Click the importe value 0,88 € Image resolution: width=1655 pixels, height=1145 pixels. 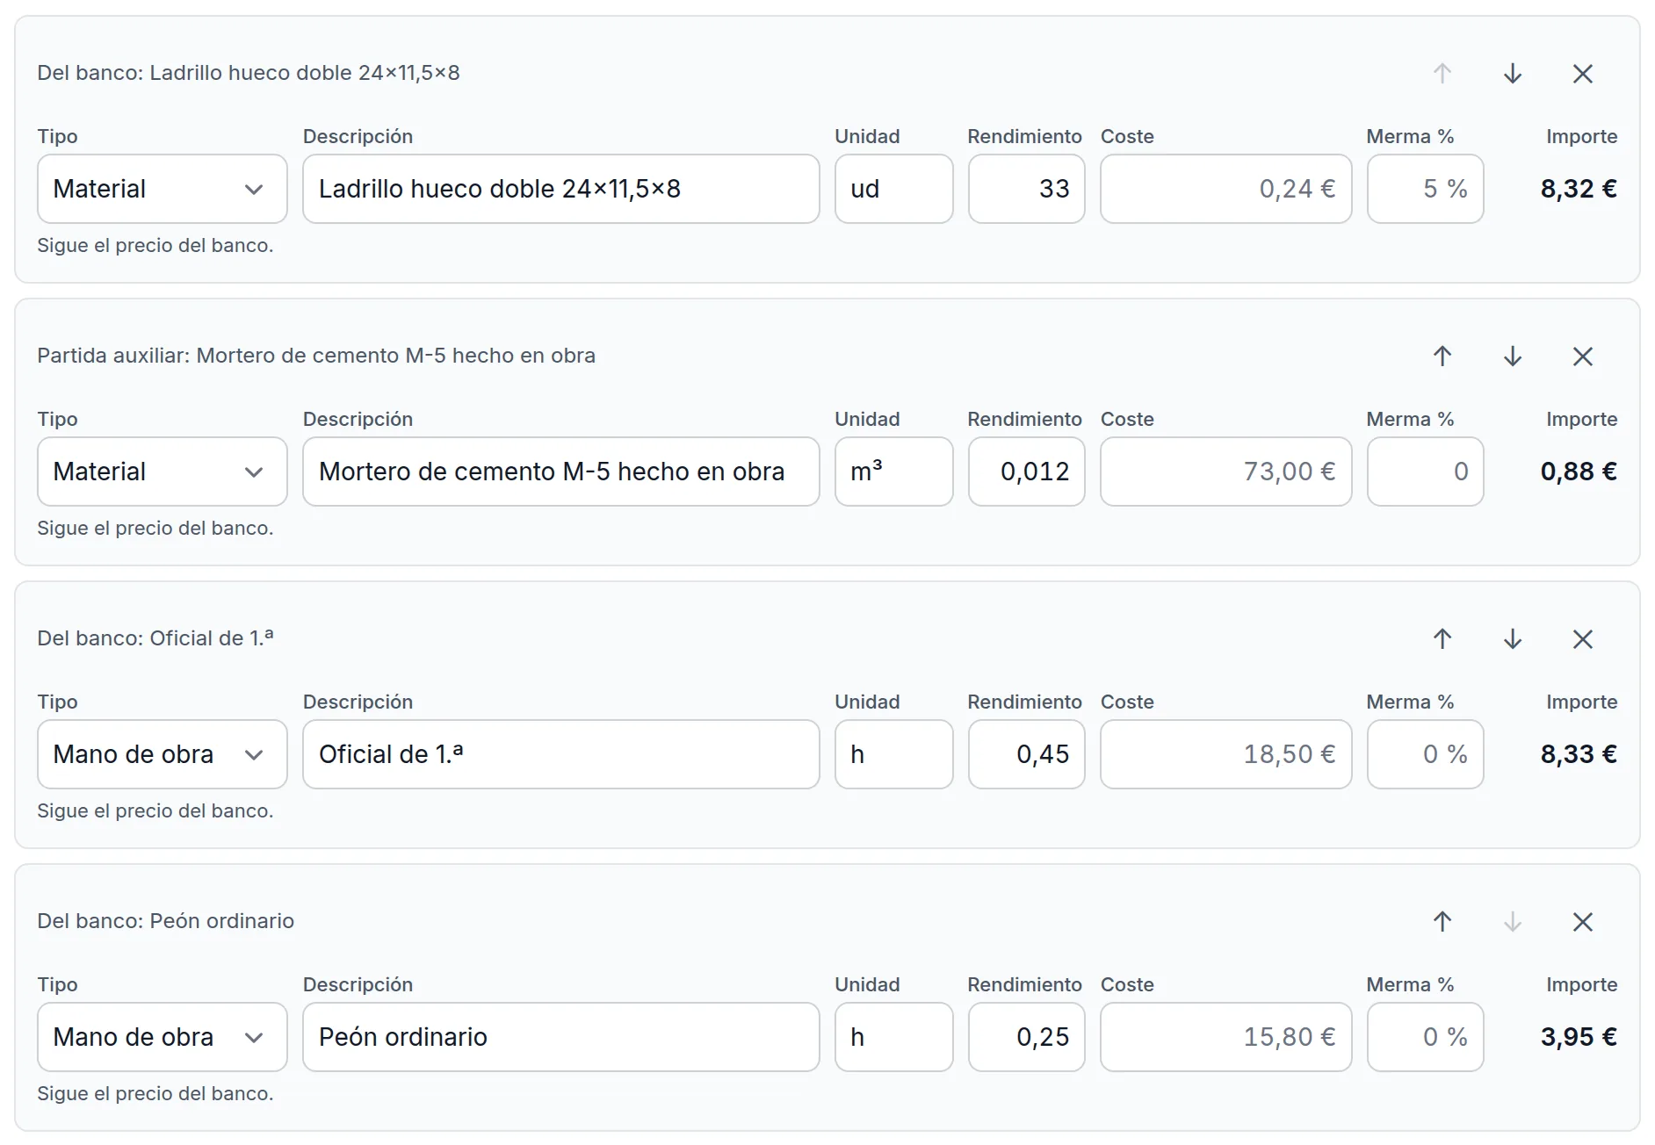click(x=1579, y=472)
